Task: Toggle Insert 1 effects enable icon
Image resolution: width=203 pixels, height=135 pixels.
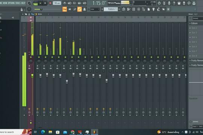Action: tap(38, 109)
